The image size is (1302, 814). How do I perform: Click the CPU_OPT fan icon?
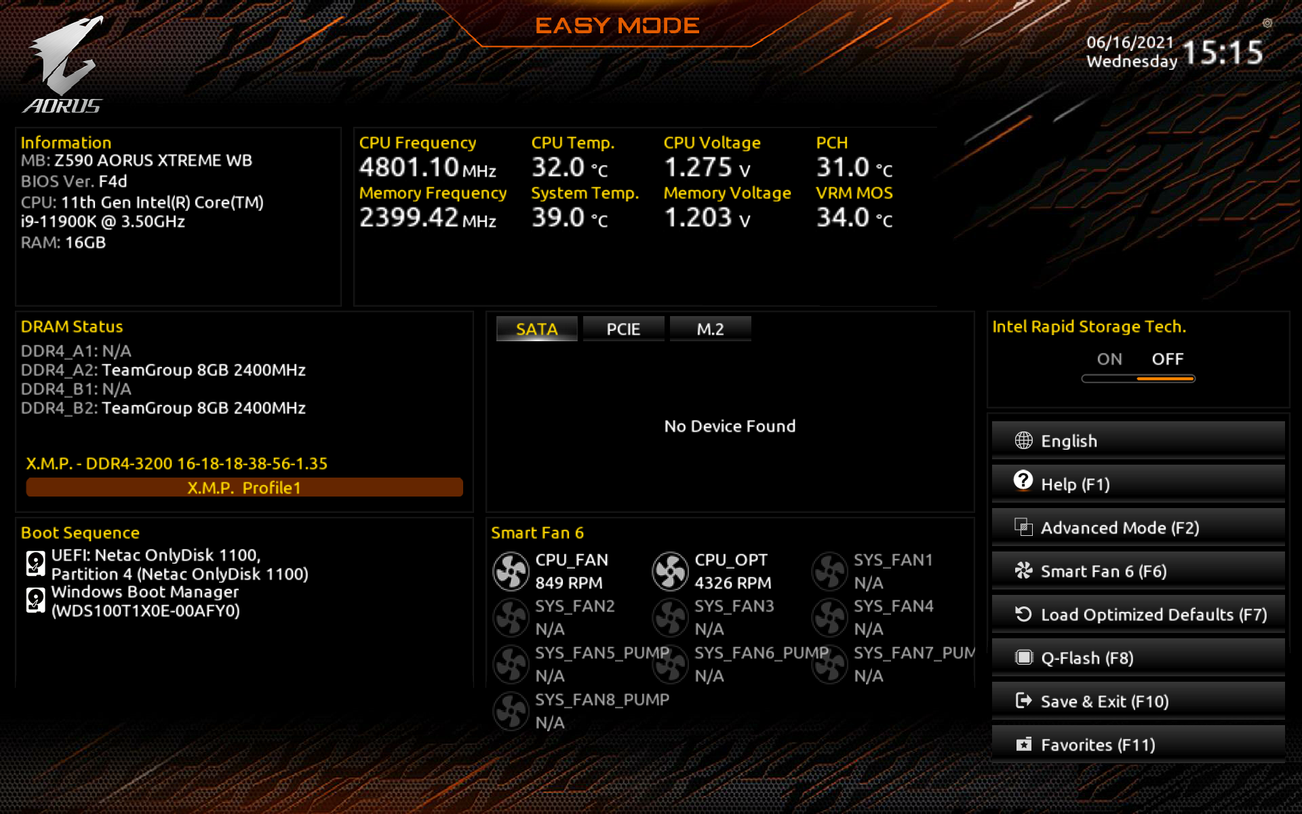(670, 571)
